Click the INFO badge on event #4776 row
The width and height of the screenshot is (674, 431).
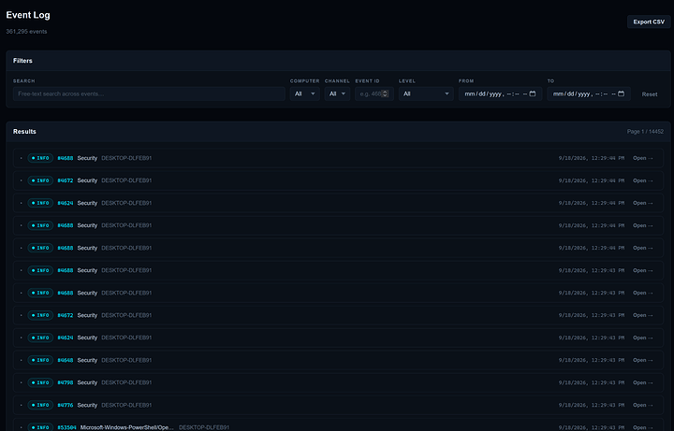click(x=40, y=405)
